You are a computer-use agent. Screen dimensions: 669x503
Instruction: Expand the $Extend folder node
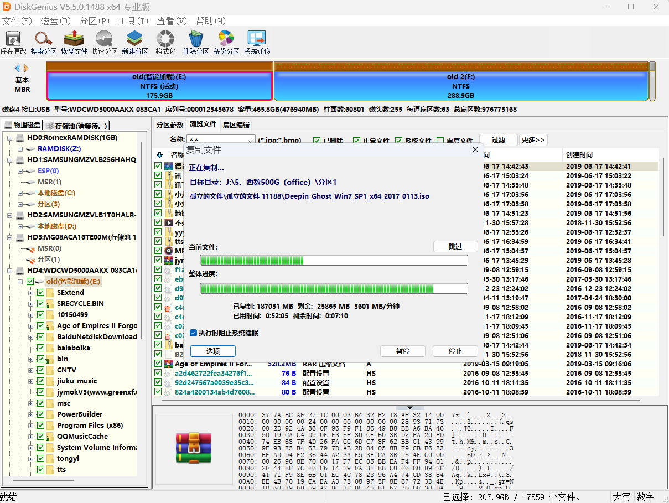[x=30, y=293]
